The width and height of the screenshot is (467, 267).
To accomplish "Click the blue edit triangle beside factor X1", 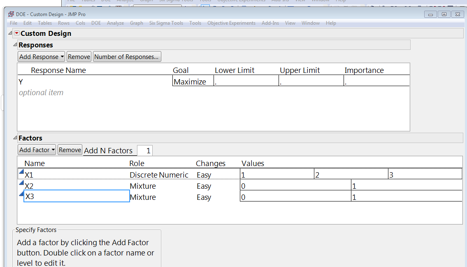I will click(21, 171).
